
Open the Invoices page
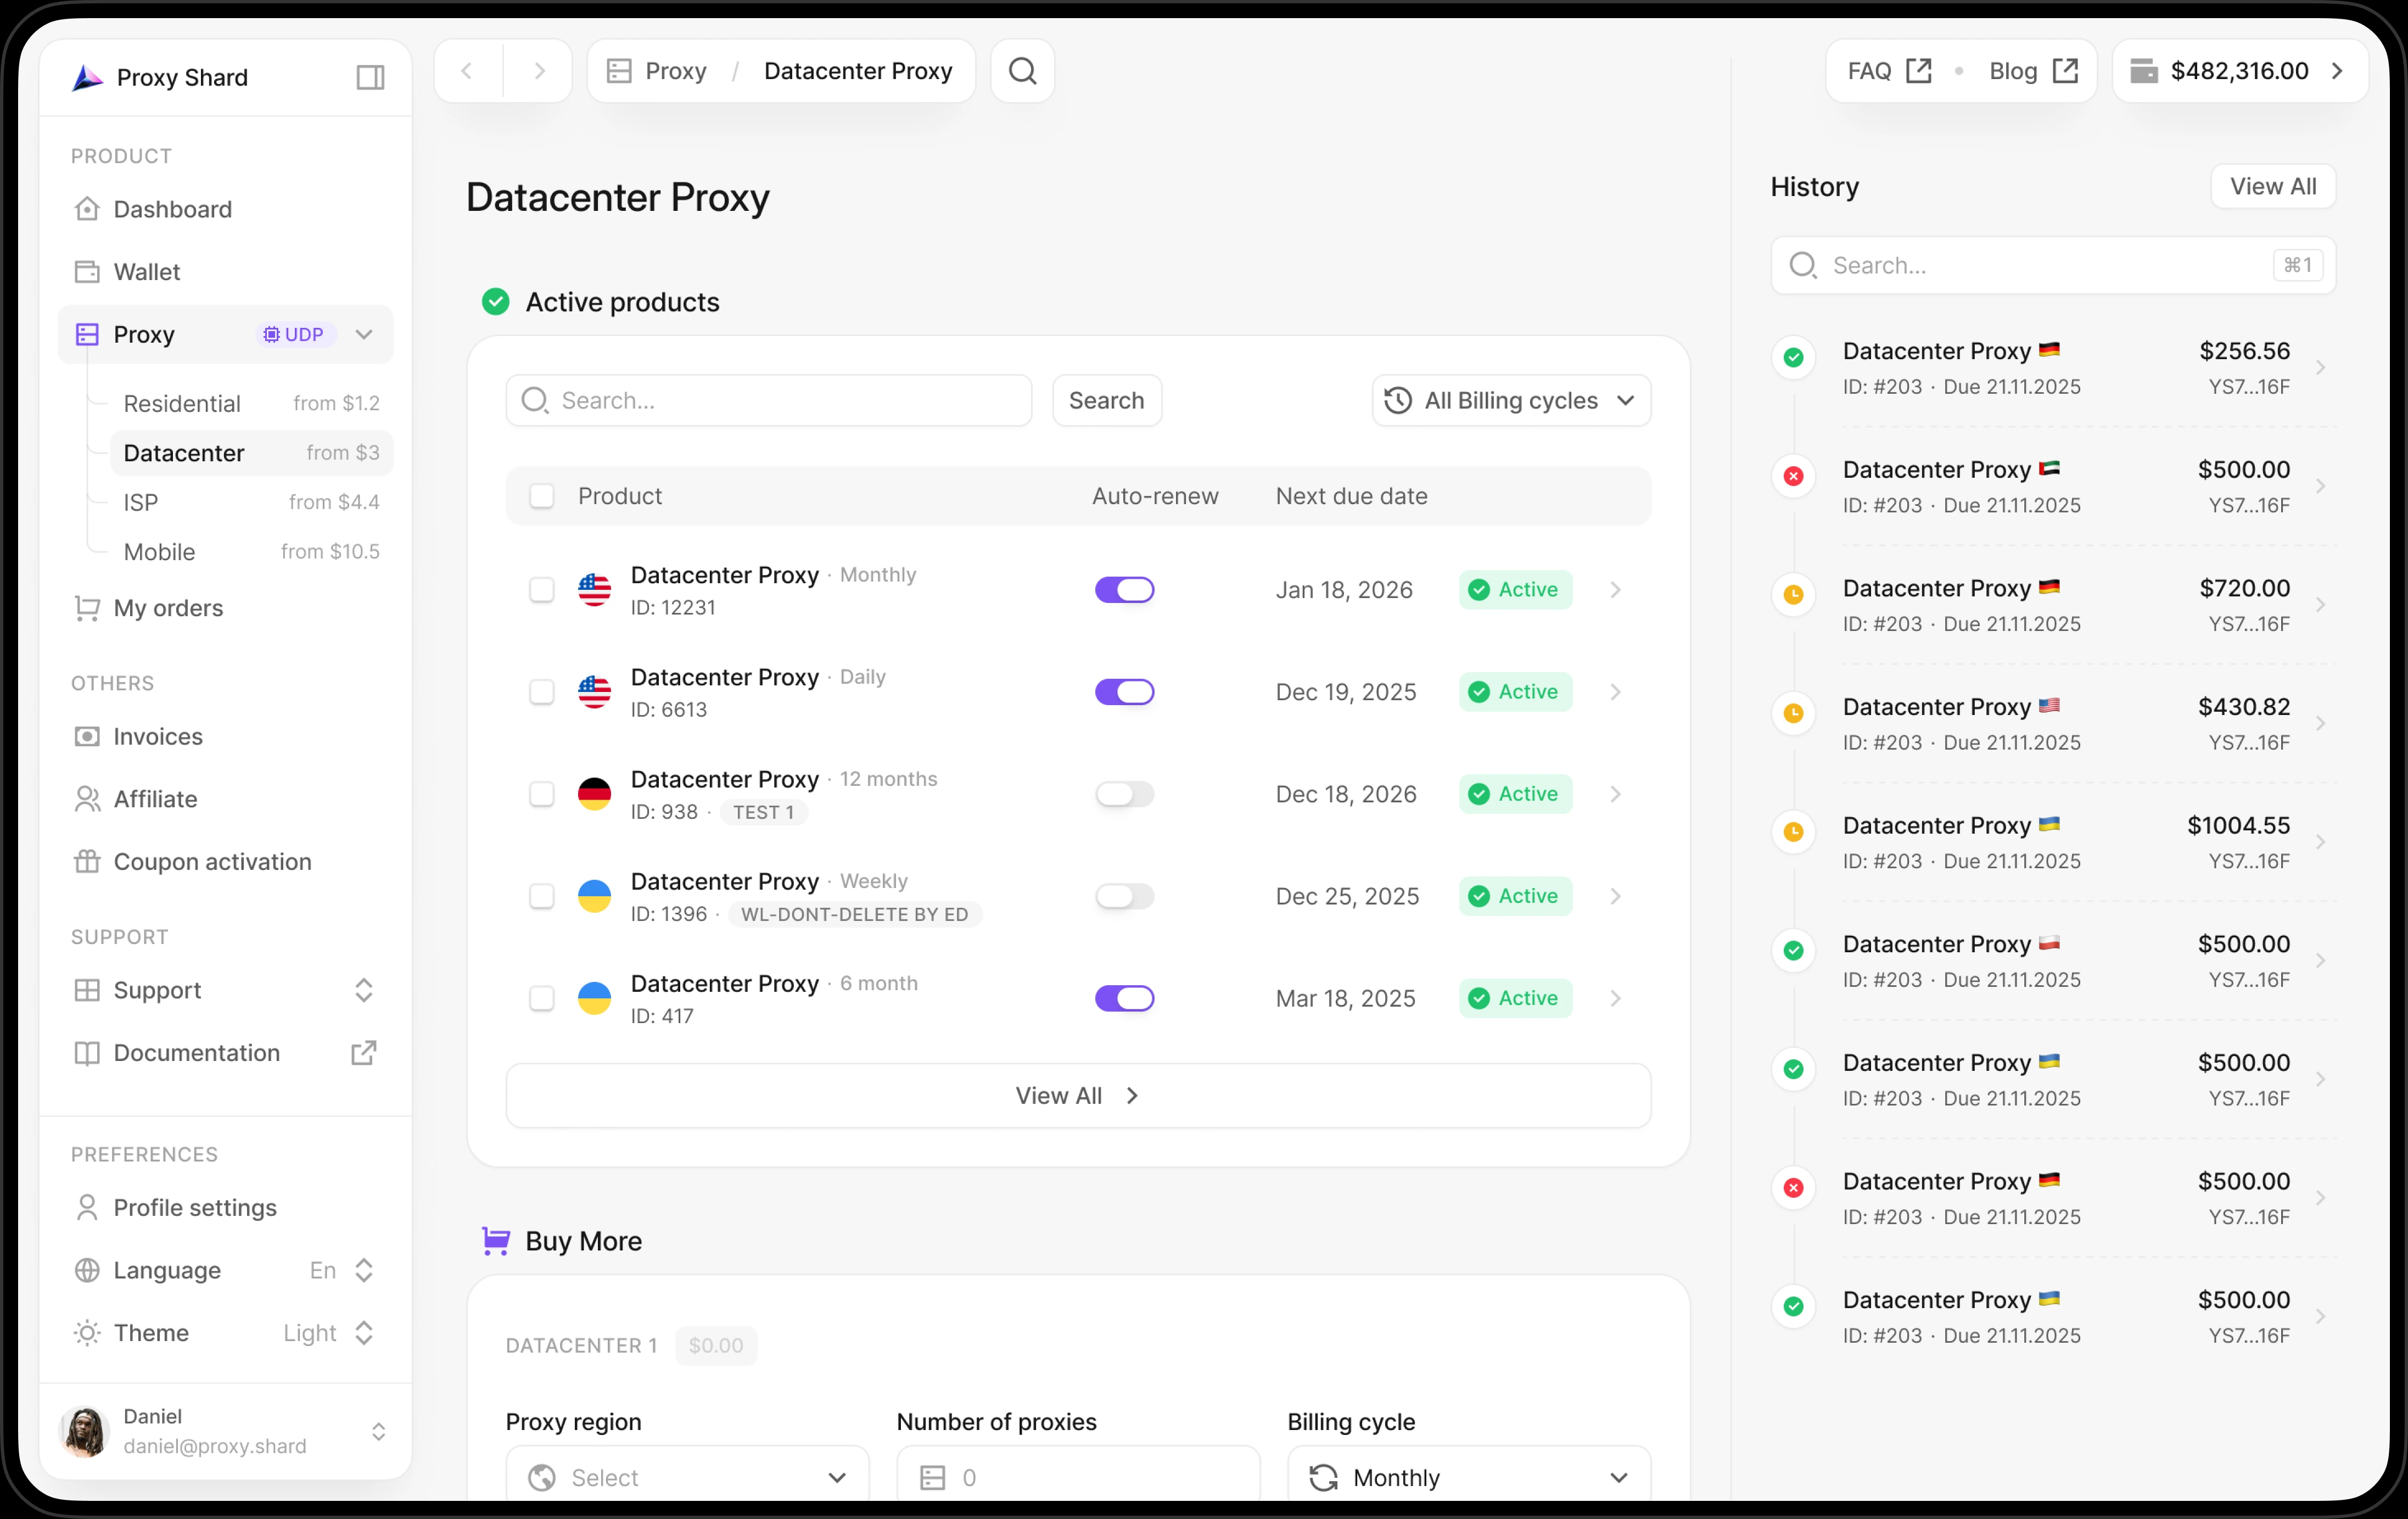coord(226,736)
